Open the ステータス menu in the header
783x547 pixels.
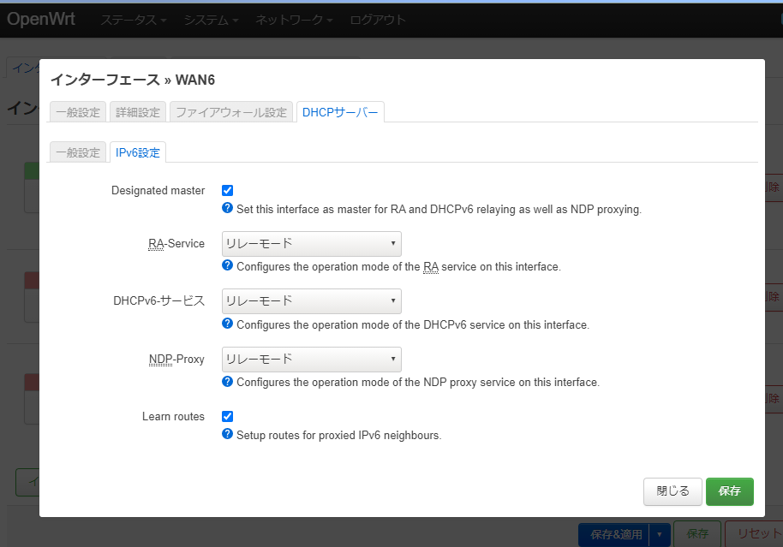click(x=134, y=20)
